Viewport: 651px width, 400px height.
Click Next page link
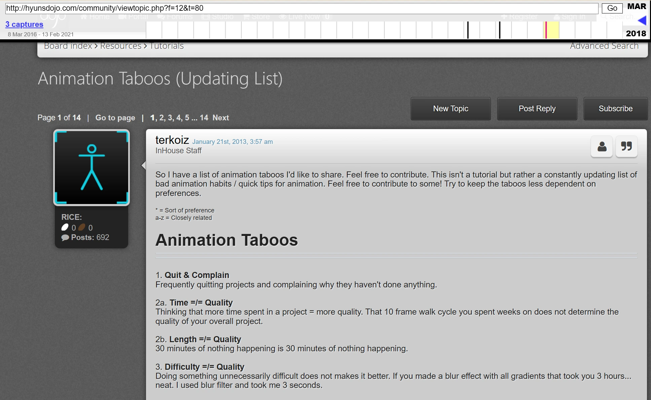(x=221, y=118)
